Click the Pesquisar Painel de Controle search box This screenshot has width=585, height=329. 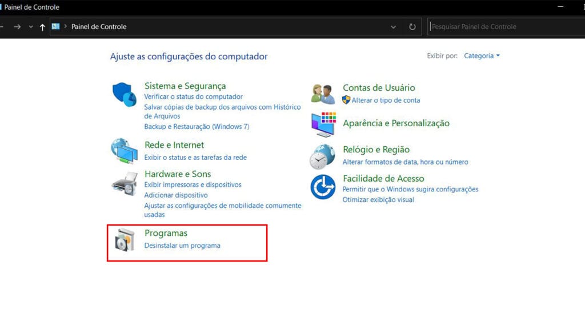click(x=506, y=26)
